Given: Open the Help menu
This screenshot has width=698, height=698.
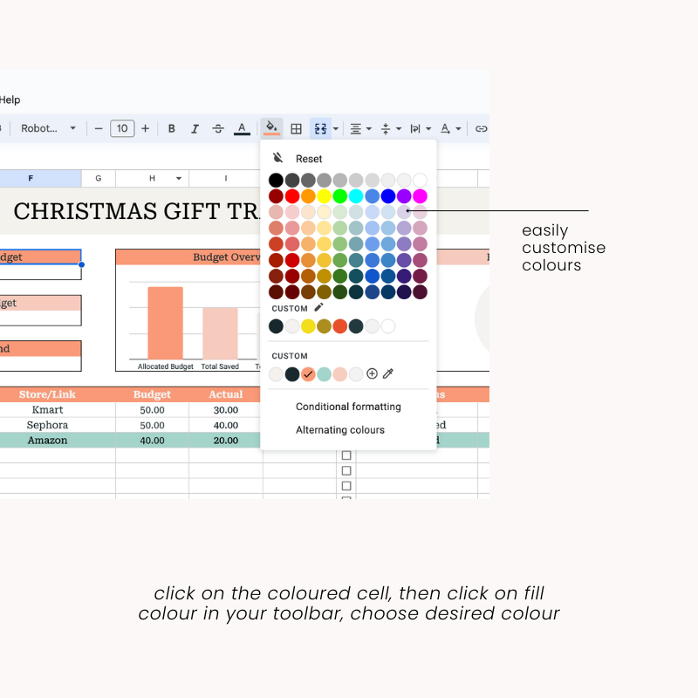Looking at the screenshot, I should pos(10,99).
